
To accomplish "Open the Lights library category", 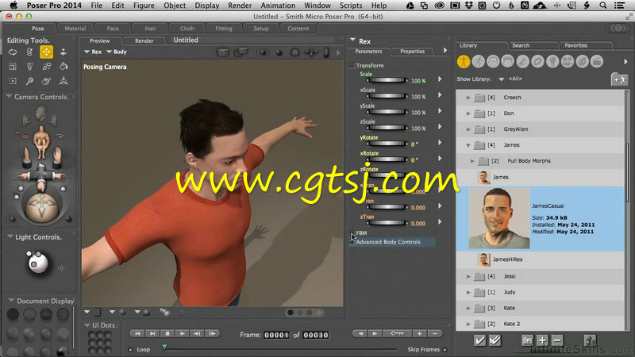I will (552, 62).
